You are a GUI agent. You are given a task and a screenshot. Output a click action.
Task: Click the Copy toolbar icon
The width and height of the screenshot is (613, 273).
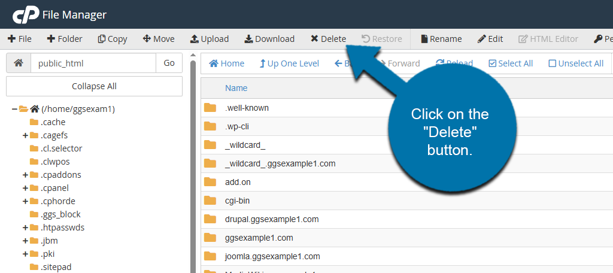pyautogui.click(x=113, y=39)
